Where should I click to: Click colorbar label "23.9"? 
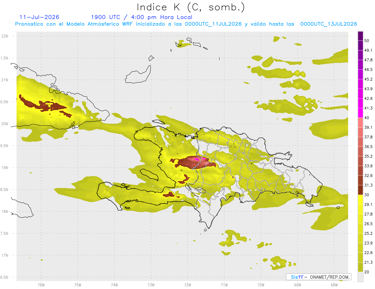369,243
